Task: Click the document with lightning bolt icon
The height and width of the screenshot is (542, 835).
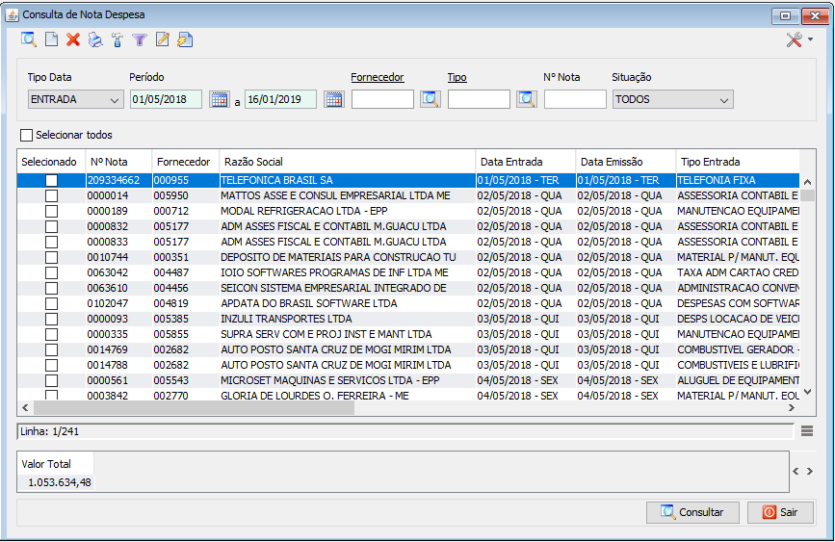Action: coord(185,39)
